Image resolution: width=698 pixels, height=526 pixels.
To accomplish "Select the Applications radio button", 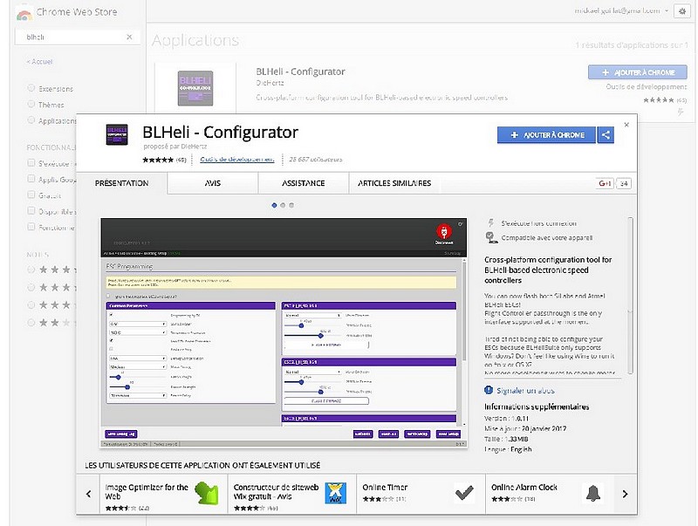I will point(31,120).
